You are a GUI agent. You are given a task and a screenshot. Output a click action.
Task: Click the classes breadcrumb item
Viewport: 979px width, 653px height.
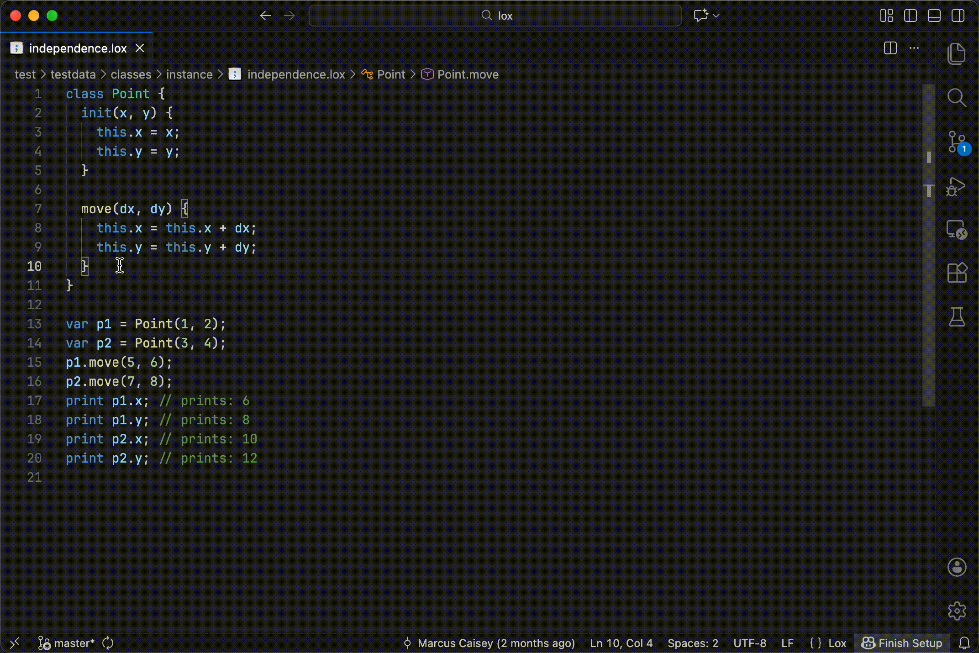click(x=131, y=74)
